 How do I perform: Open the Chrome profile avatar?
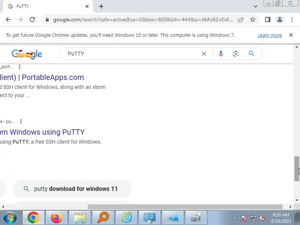pos(280,19)
